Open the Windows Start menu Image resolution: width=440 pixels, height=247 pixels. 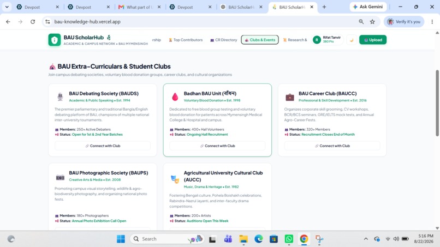(121, 239)
